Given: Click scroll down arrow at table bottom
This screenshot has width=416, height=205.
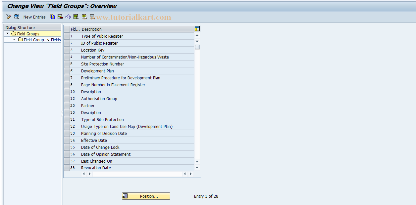Looking at the screenshot, I should tap(197, 167).
